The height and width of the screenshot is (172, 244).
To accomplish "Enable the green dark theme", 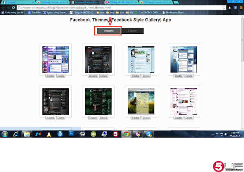I will (93, 118).
